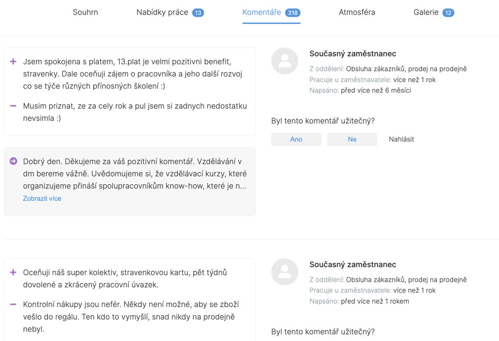Click the minus icon beside Kontrolní nákupy
The height and width of the screenshot is (341, 499).
[13, 305]
